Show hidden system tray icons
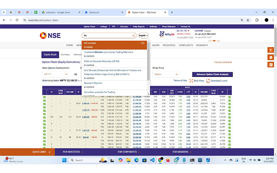Viewport: 277px width, 173px height. point(225,160)
